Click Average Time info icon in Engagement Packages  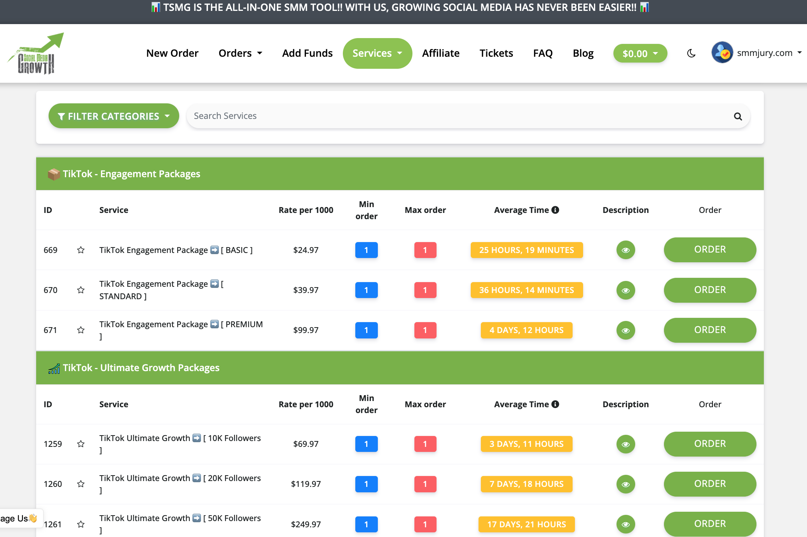tap(555, 210)
